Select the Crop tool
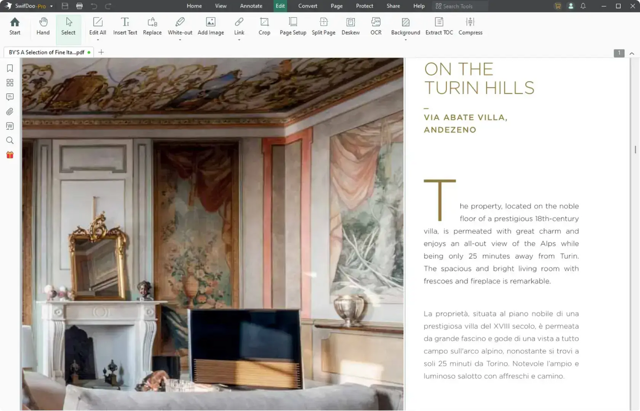 (264, 26)
